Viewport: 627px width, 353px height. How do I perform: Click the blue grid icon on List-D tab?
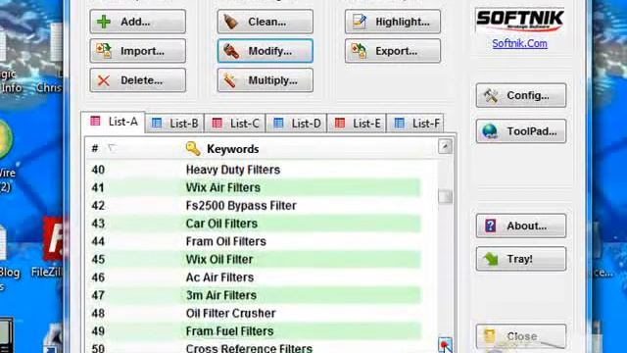[278, 123]
